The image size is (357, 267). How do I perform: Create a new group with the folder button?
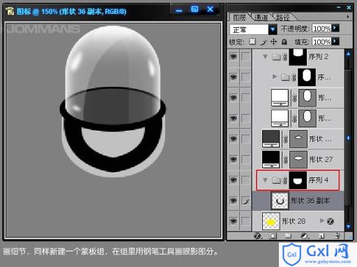[288, 236]
